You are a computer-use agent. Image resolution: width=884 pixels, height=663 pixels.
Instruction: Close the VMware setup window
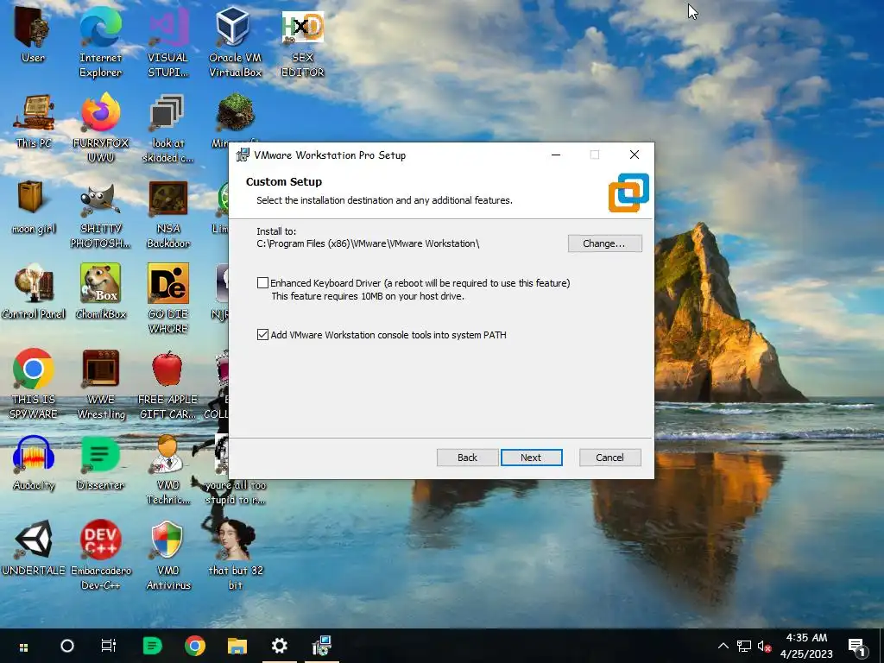click(635, 155)
